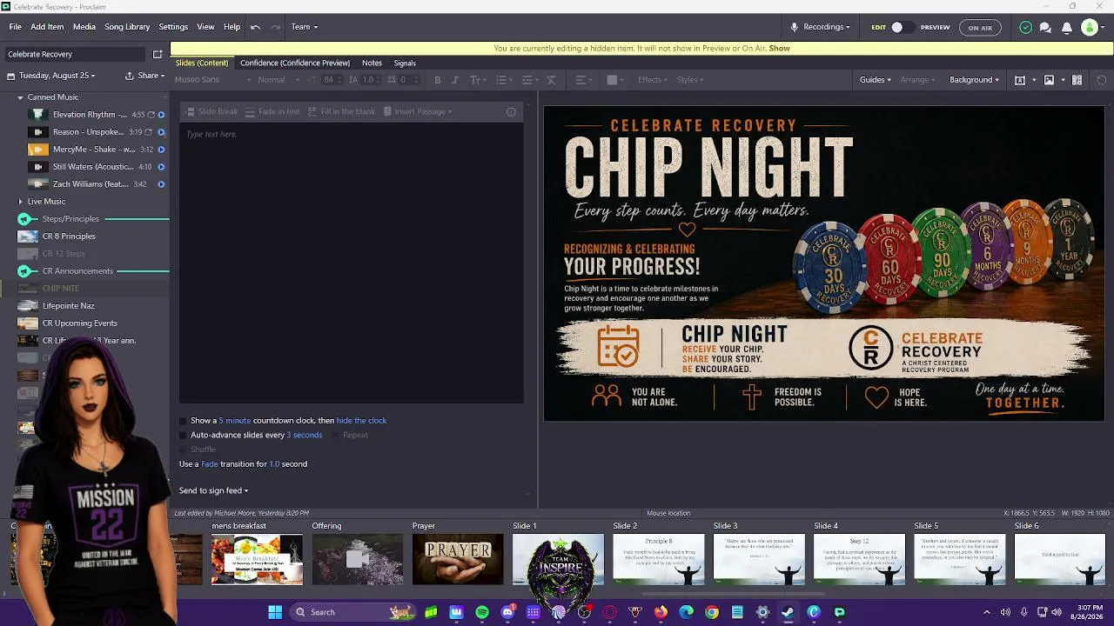Image resolution: width=1114 pixels, height=626 pixels.
Task: Select the mens breakfast thumbnail
Action: coord(258,558)
